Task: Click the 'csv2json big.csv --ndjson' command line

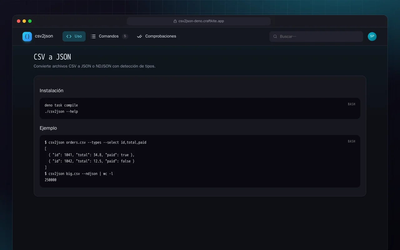Action: [x=79, y=174]
